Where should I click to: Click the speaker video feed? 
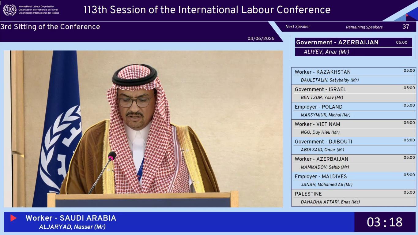[143, 129]
